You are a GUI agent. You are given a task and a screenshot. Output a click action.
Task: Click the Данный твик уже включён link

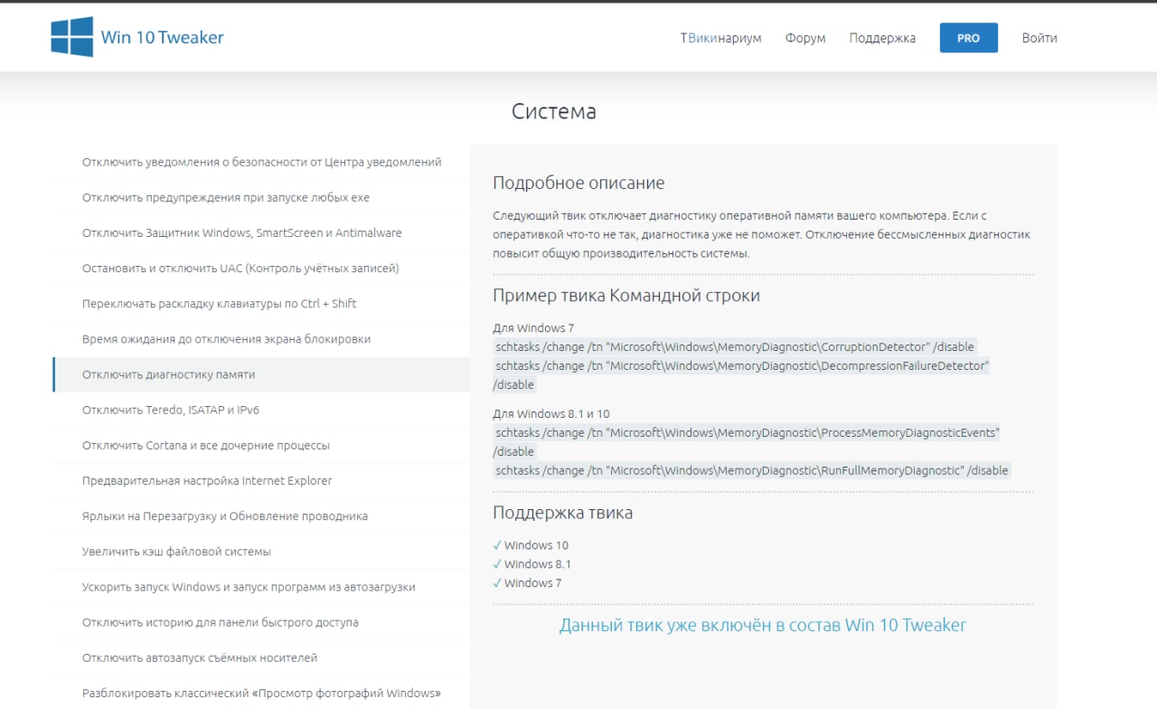click(763, 625)
